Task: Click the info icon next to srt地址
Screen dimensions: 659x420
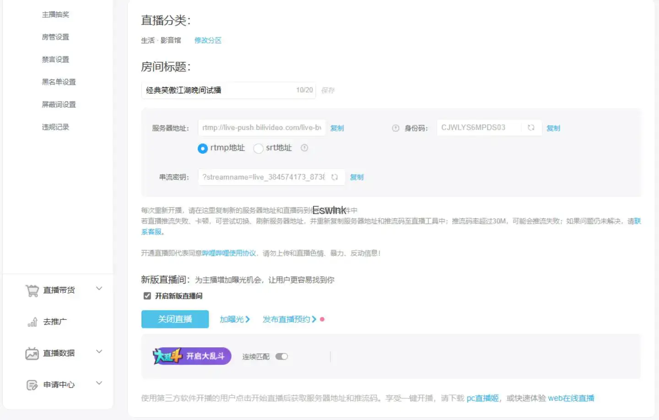Action: pyautogui.click(x=304, y=148)
